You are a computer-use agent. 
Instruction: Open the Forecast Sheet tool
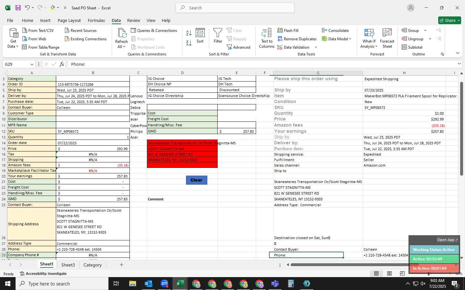click(387, 38)
